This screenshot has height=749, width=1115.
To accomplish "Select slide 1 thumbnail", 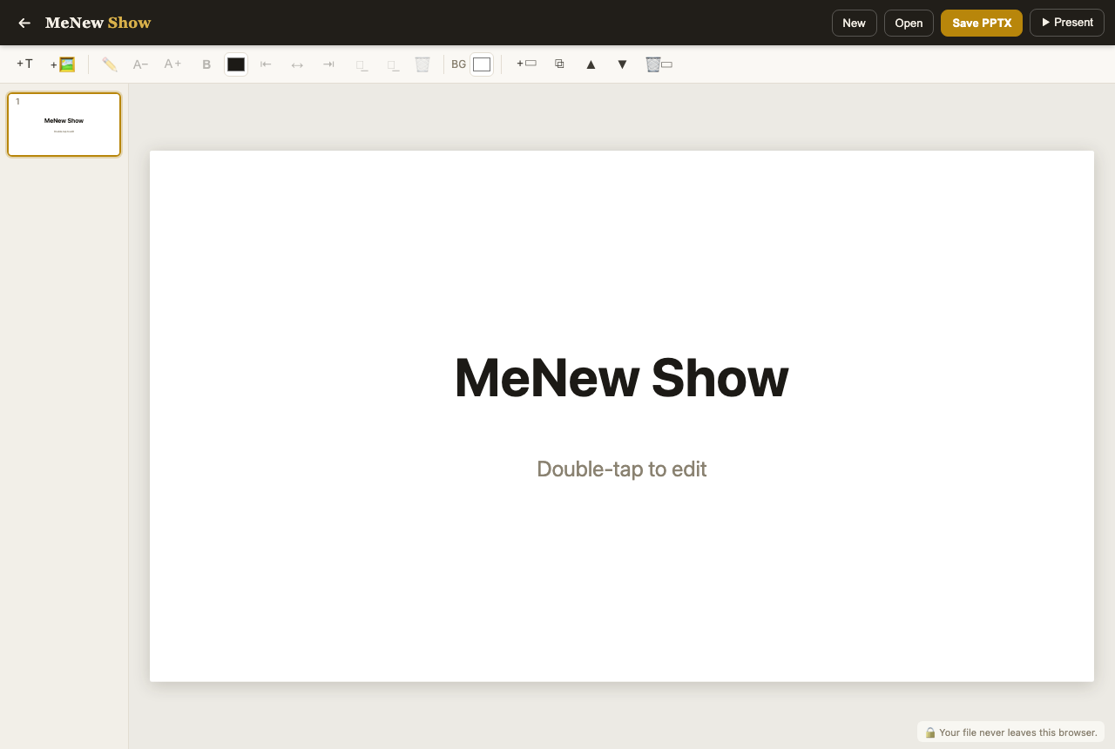I will (x=64, y=125).
